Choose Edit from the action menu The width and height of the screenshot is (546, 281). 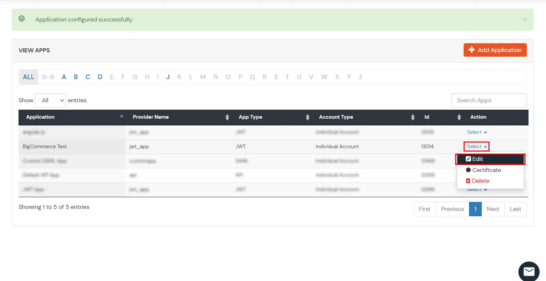490,159
